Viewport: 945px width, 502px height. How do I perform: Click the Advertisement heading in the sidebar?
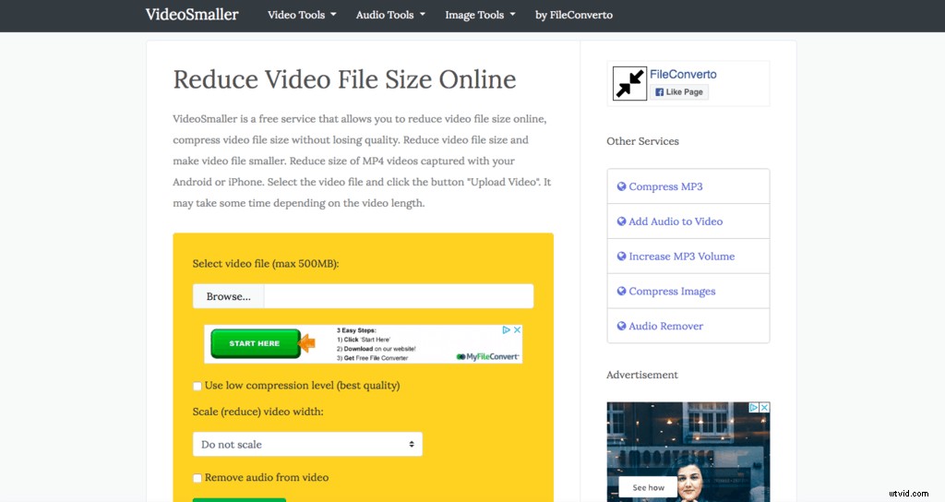pos(642,375)
